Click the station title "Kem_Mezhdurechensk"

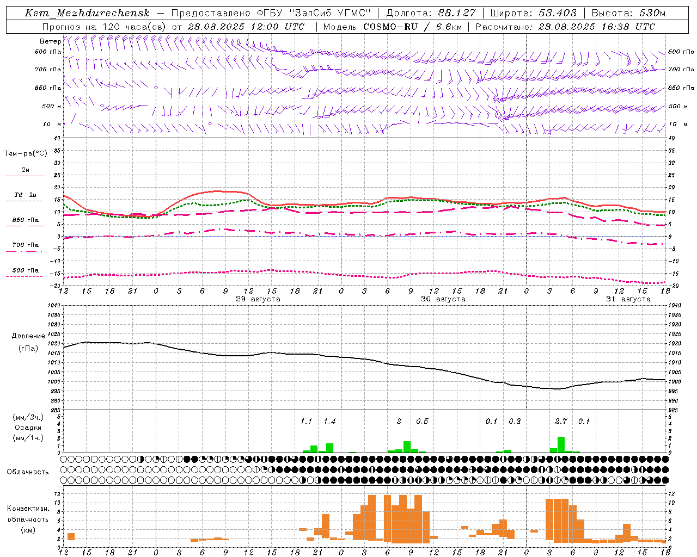(87, 13)
